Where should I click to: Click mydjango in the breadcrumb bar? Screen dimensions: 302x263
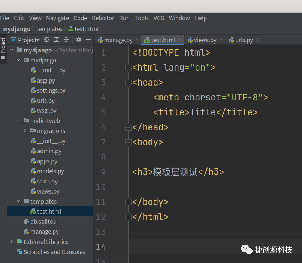[x=16, y=29]
